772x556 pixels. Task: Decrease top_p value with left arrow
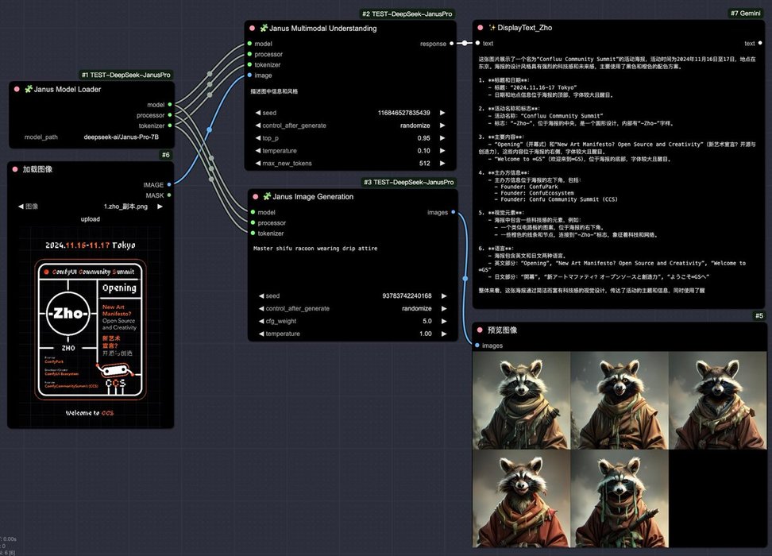pos(258,138)
